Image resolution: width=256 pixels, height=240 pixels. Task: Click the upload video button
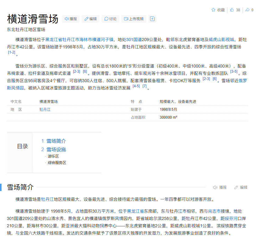click(134, 19)
